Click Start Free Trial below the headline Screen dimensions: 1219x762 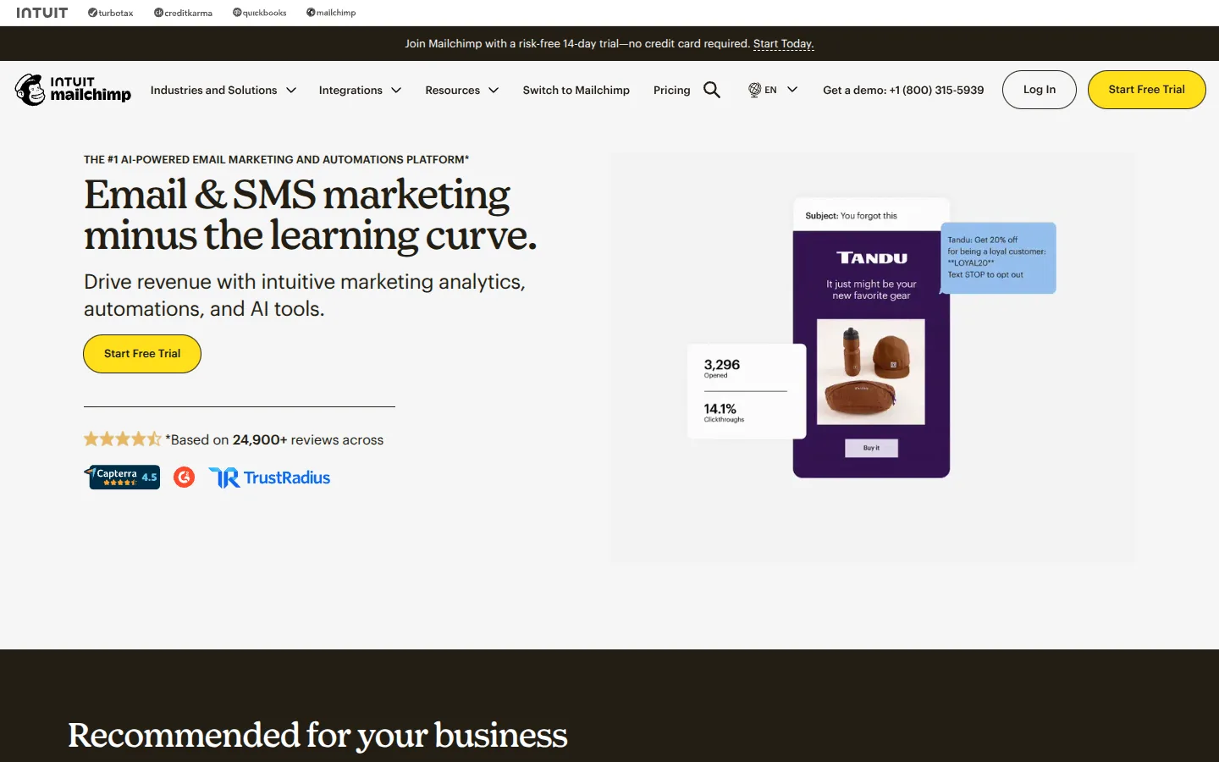coord(142,354)
